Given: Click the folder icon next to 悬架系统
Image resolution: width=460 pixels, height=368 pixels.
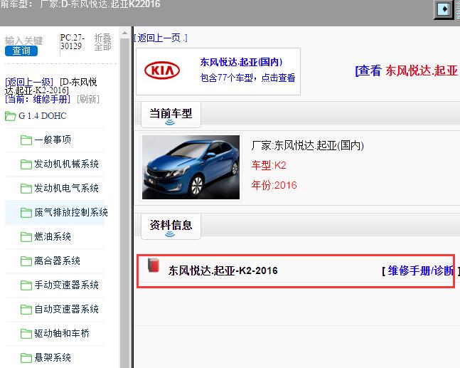Looking at the screenshot, I should pyautogui.click(x=26, y=358).
